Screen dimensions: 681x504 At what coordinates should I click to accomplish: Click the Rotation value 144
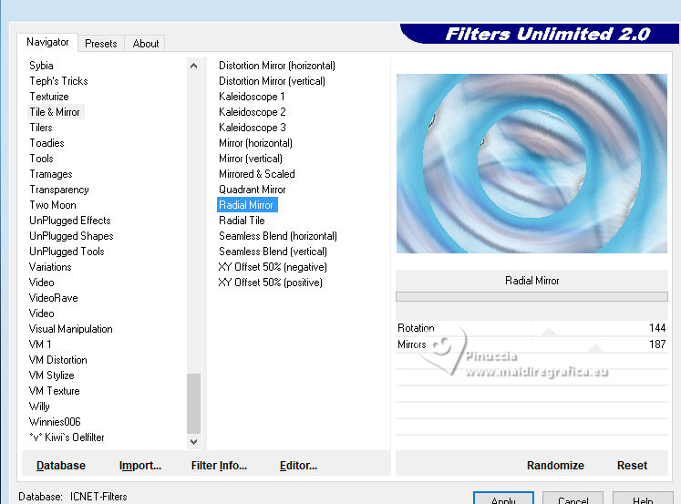657,328
